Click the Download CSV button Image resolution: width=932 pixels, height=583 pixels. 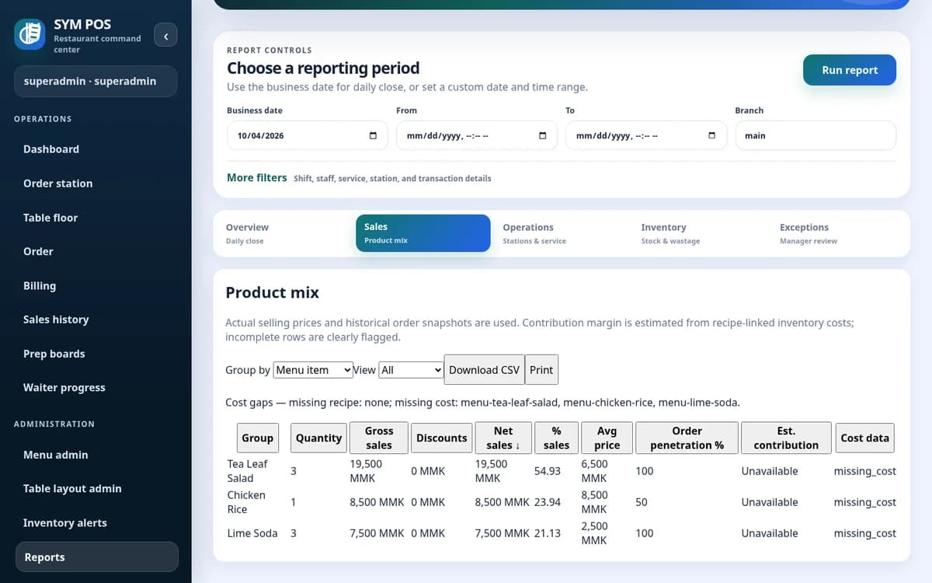484,370
